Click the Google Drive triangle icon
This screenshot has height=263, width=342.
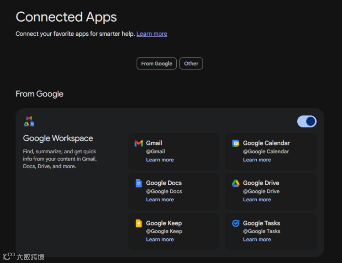(x=236, y=183)
